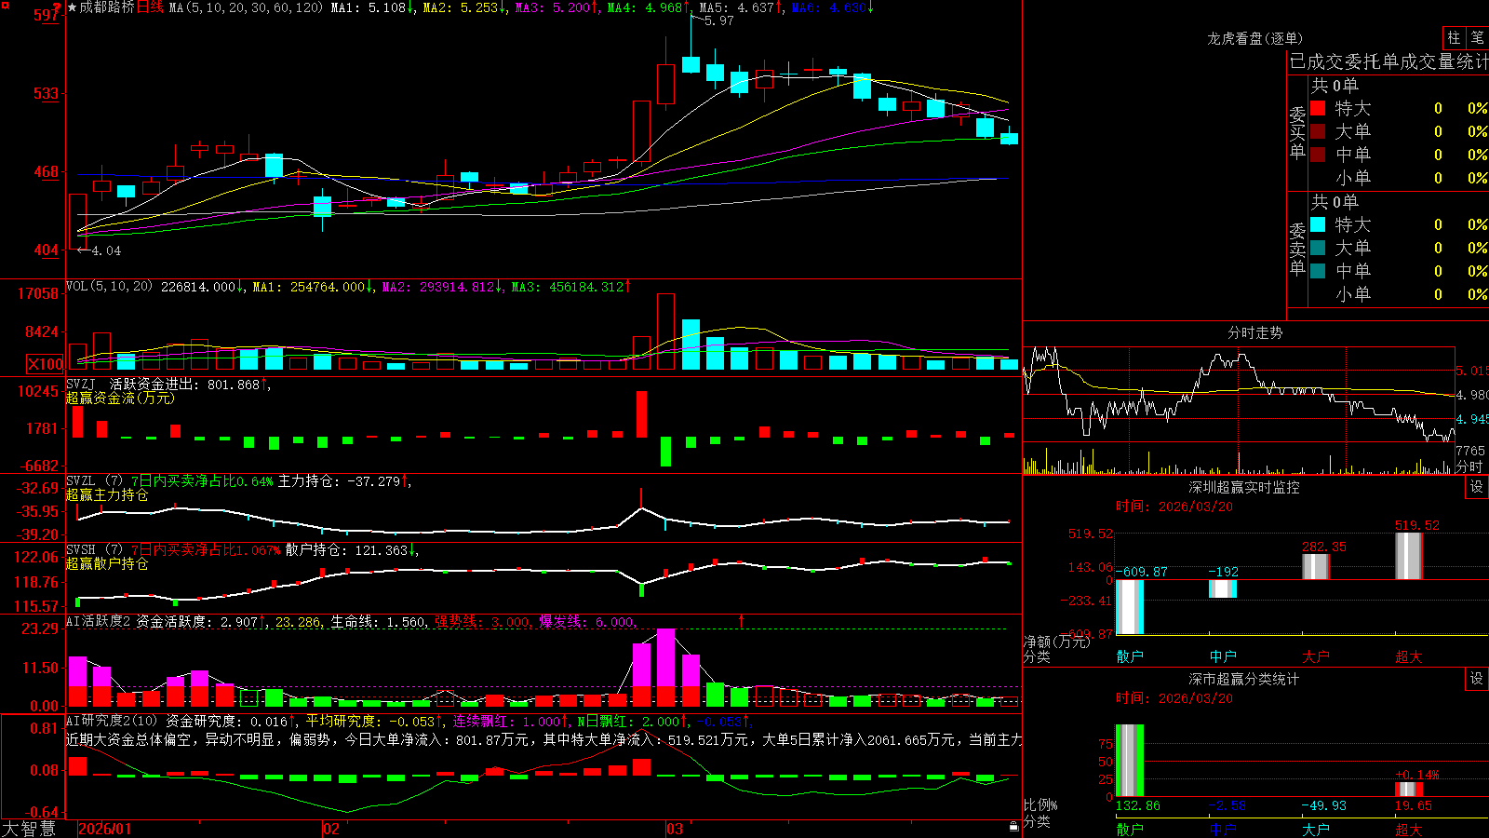Click the red 超大 bar labeled +0.14%

pos(1409,789)
